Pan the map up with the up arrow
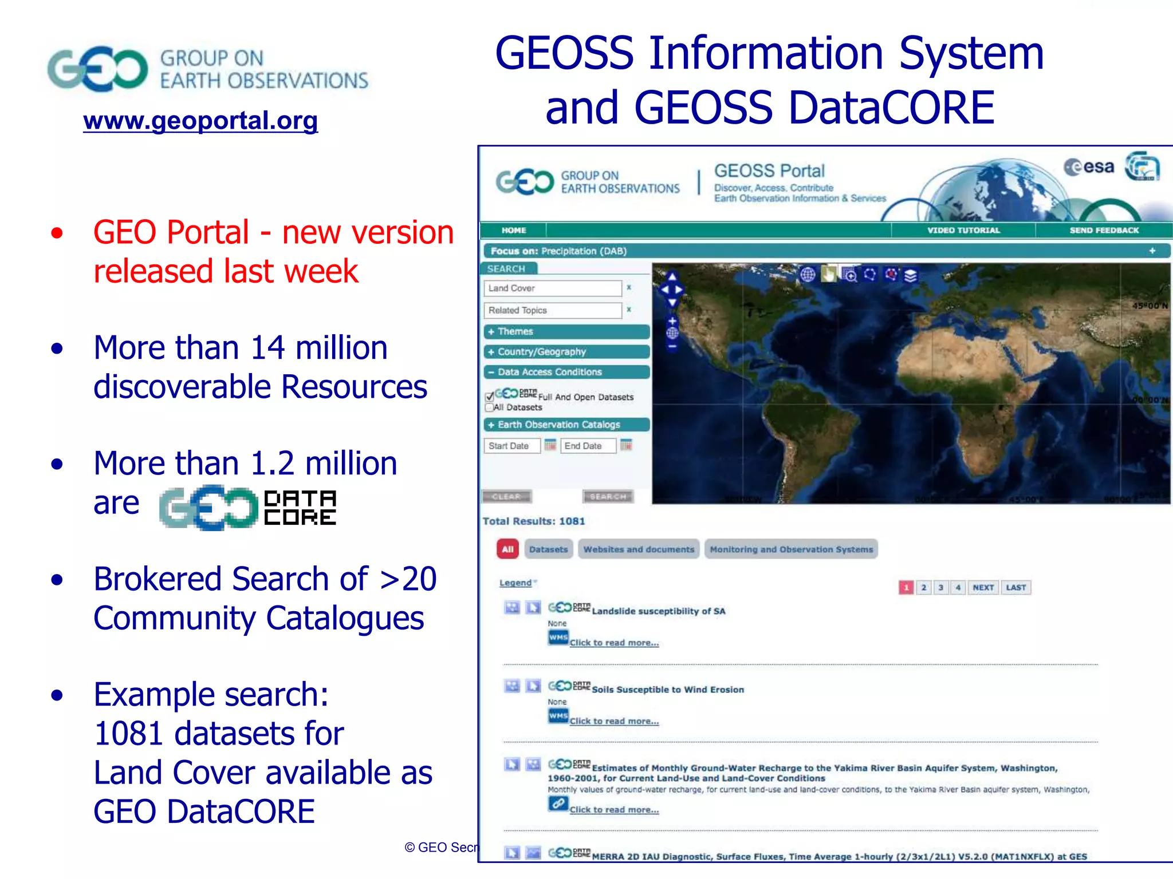Screen dimensions: 1173x879 point(672,277)
